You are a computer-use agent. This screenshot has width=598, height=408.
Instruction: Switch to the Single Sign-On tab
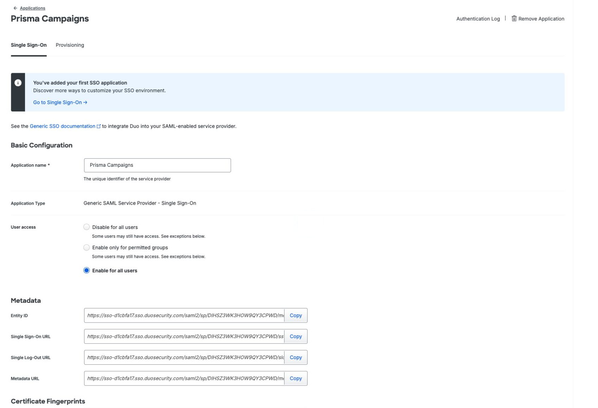coord(28,45)
